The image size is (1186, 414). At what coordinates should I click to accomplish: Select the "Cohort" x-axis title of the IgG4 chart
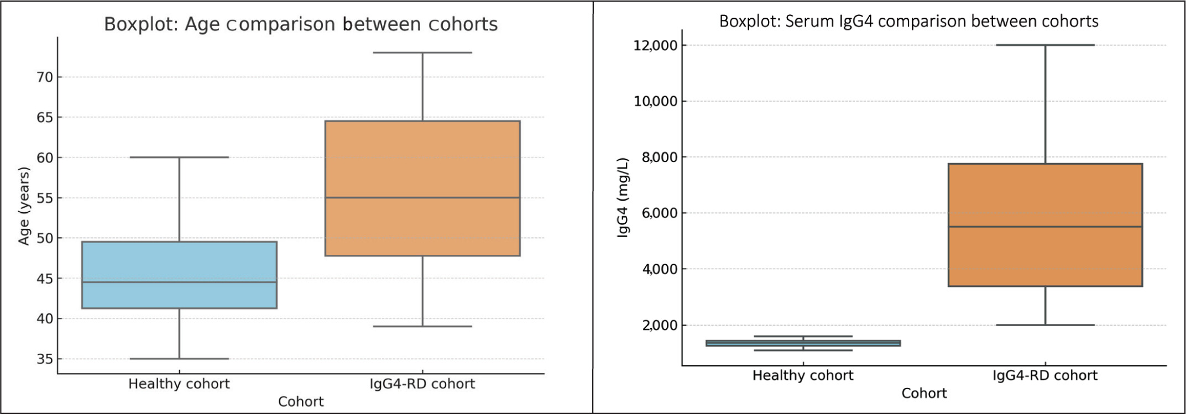click(924, 393)
